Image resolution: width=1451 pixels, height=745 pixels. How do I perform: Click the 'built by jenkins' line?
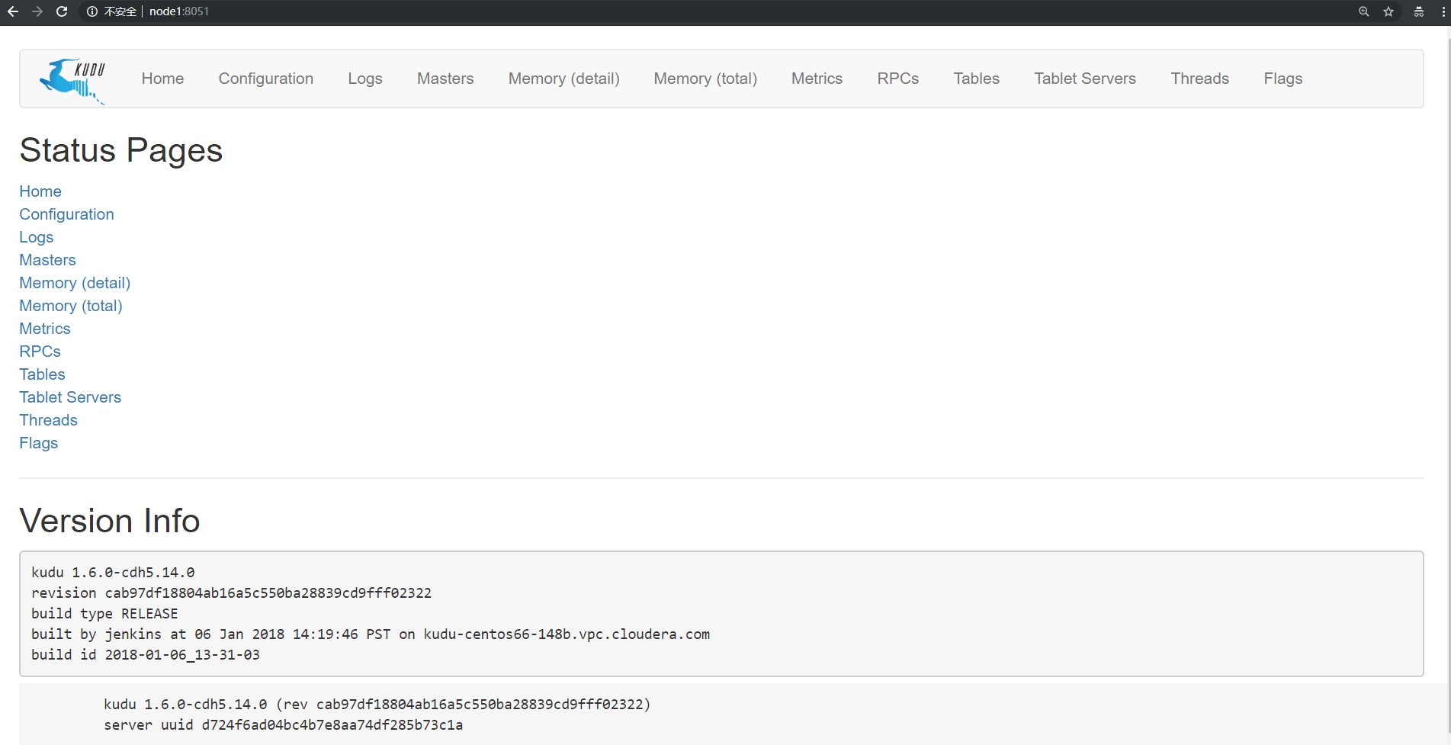371,634
